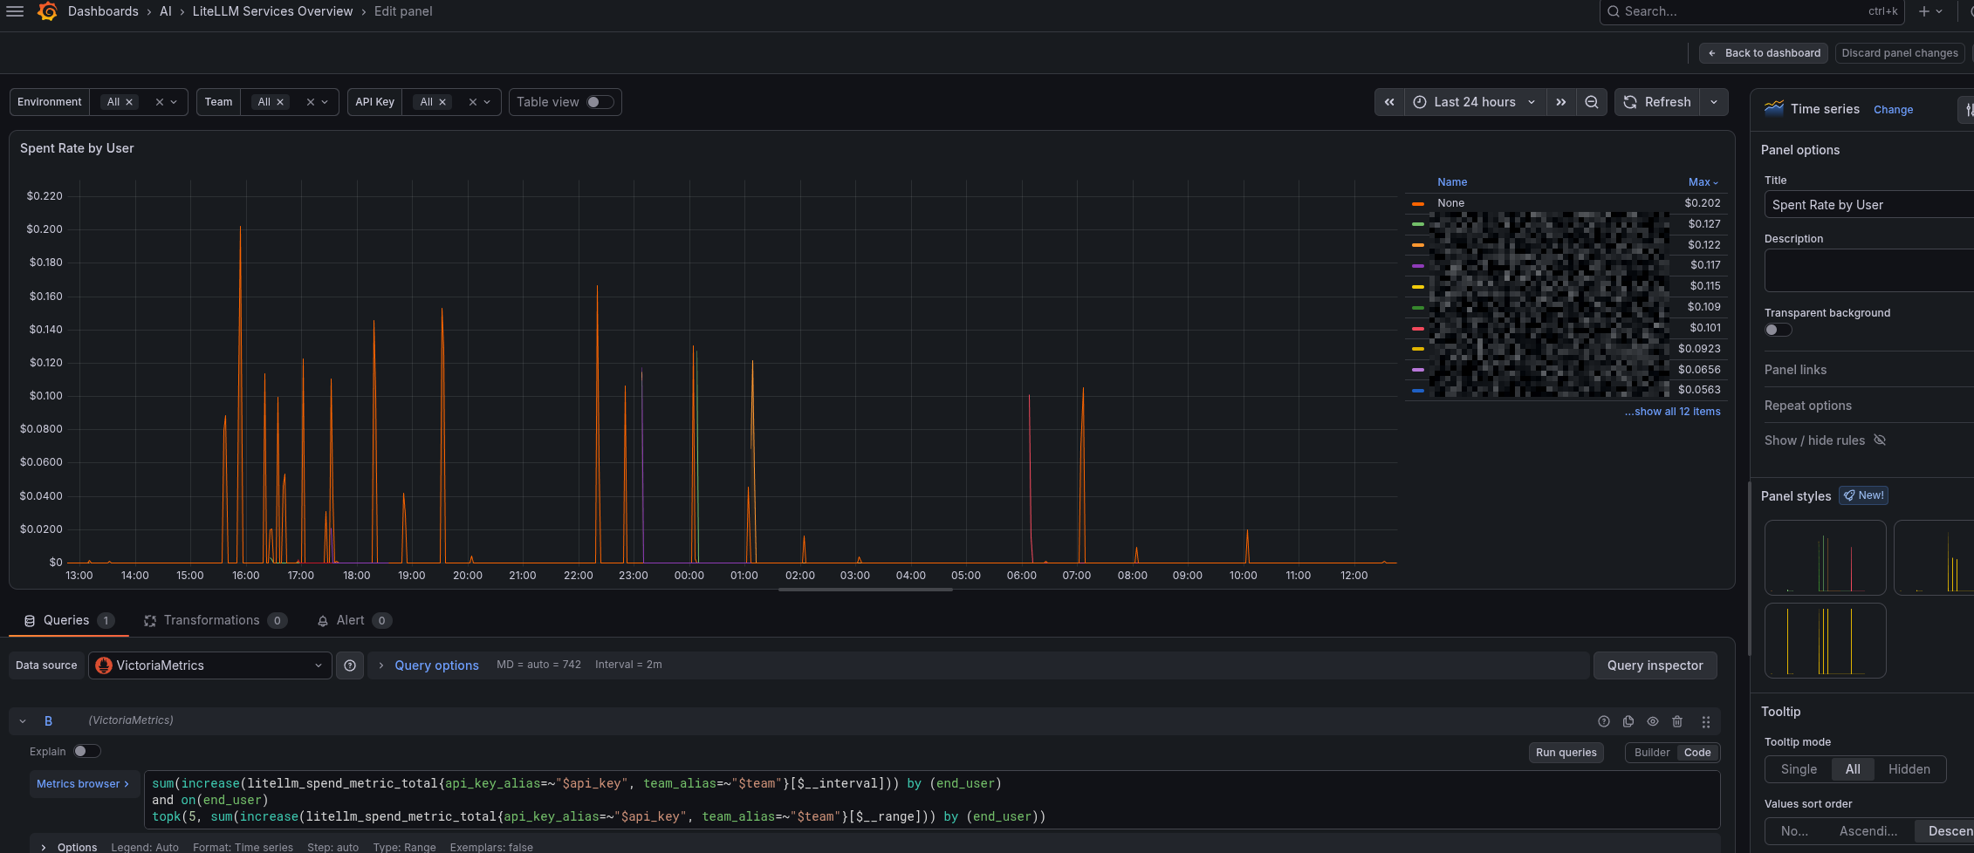This screenshot has width=1974, height=853.
Task: Remove the All value from API Key filter
Action: (442, 102)
